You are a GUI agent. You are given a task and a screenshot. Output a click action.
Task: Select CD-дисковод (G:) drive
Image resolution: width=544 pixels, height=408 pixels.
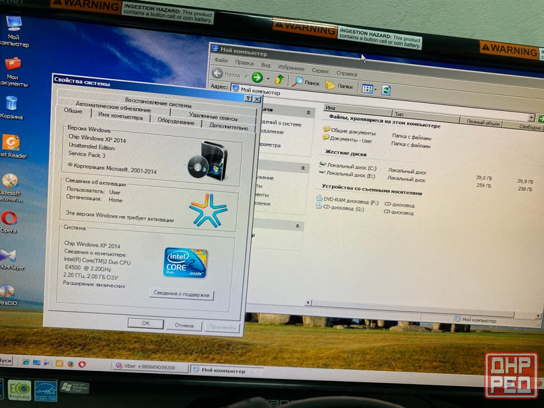[x=340, y=208]
